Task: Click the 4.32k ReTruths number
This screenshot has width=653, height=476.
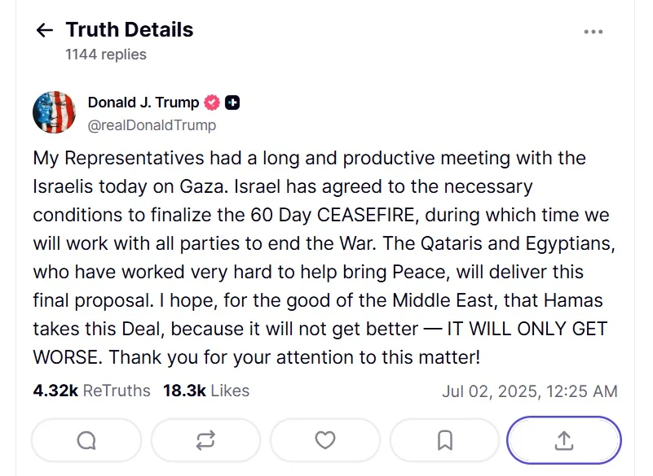Action: click(55, 391)
